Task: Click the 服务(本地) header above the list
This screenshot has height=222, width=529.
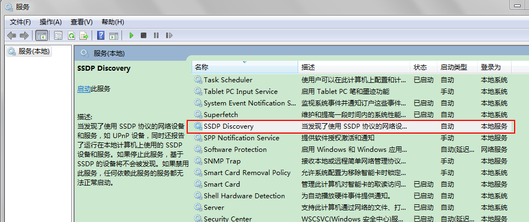Action: (109, 54)
